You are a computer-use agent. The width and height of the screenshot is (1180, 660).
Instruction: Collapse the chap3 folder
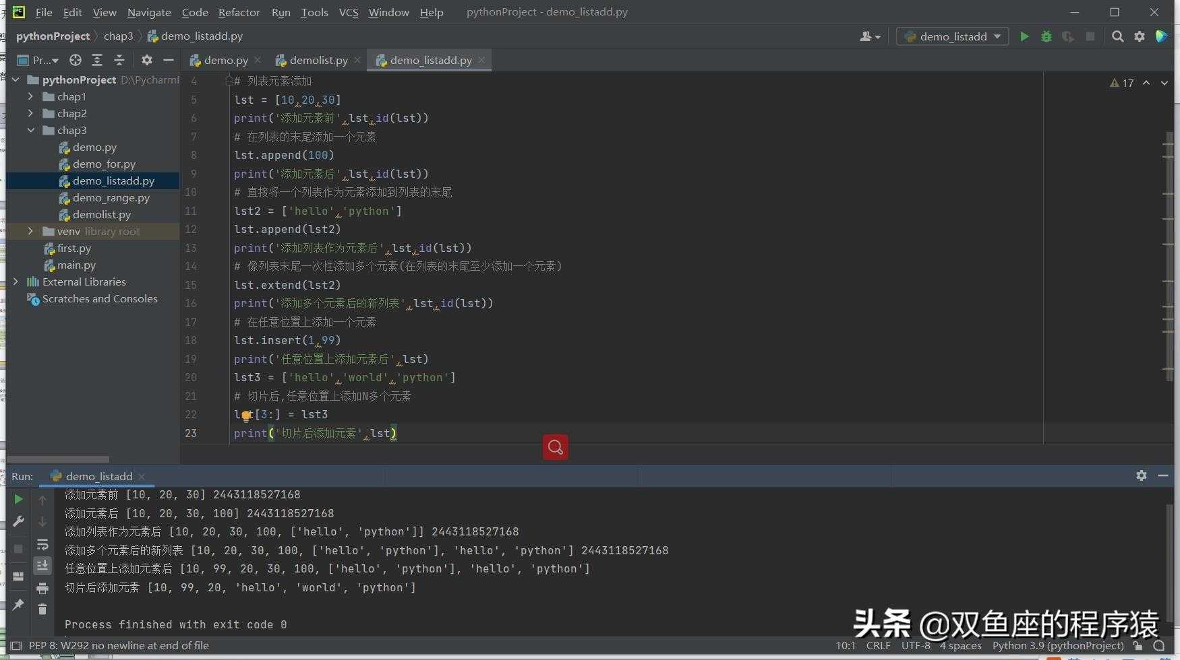[x=30, y=130]
